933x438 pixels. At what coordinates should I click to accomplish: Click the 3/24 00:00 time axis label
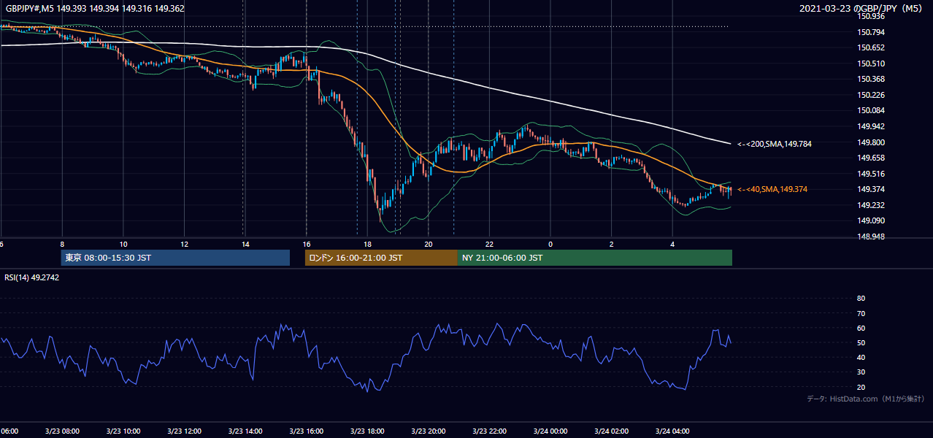(550, 431)
